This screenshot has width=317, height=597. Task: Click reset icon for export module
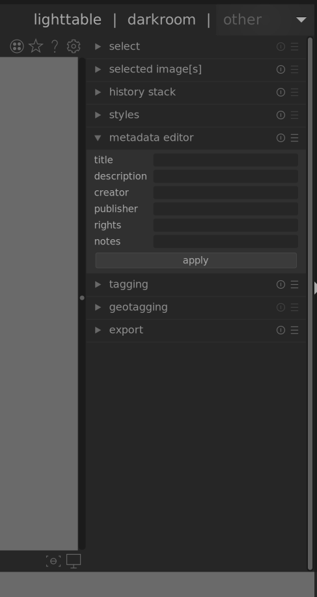281,330
